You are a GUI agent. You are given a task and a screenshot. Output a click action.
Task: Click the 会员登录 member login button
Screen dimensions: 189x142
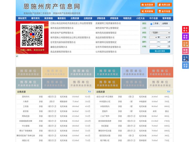[x=148, y=5]
